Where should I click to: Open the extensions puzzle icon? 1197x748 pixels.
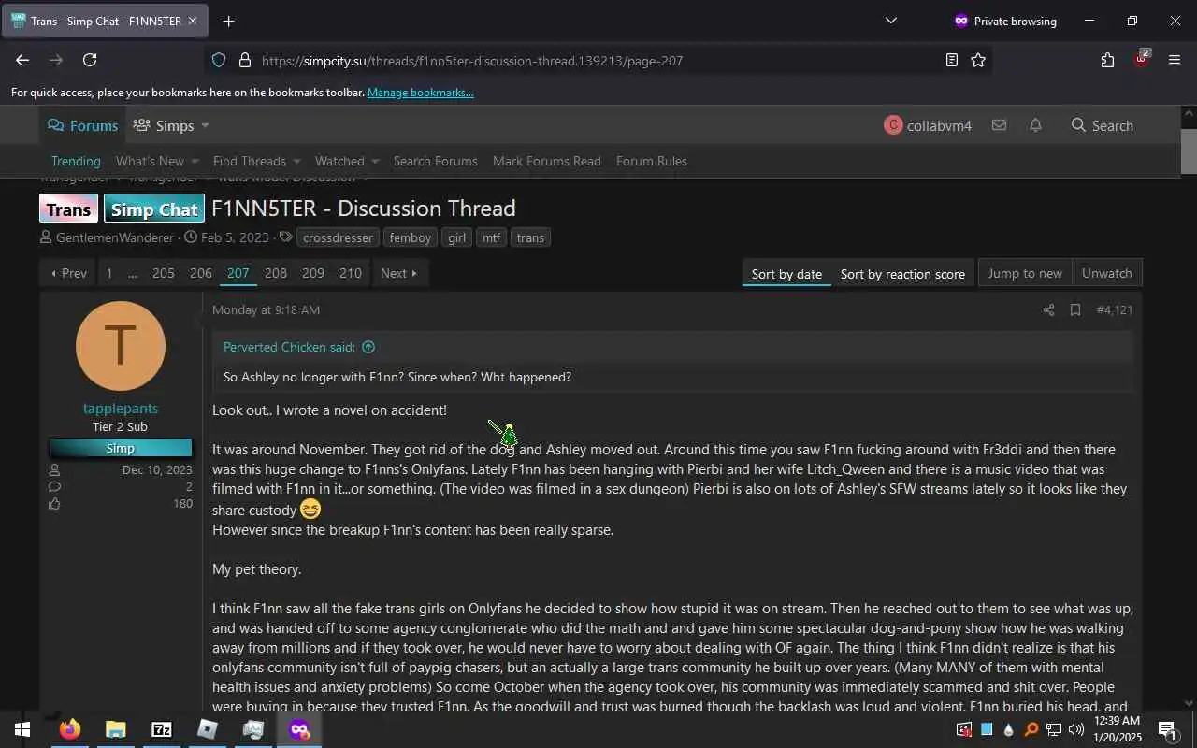pyautogui.click(x=1107, y=60)
